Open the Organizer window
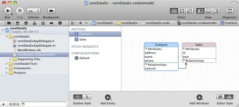Image resolution: width=239 pixels, height=107 pixels. [229, 11]
